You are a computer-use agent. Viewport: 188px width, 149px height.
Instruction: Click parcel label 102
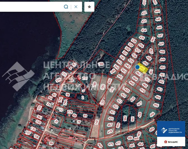pos(39,108)
